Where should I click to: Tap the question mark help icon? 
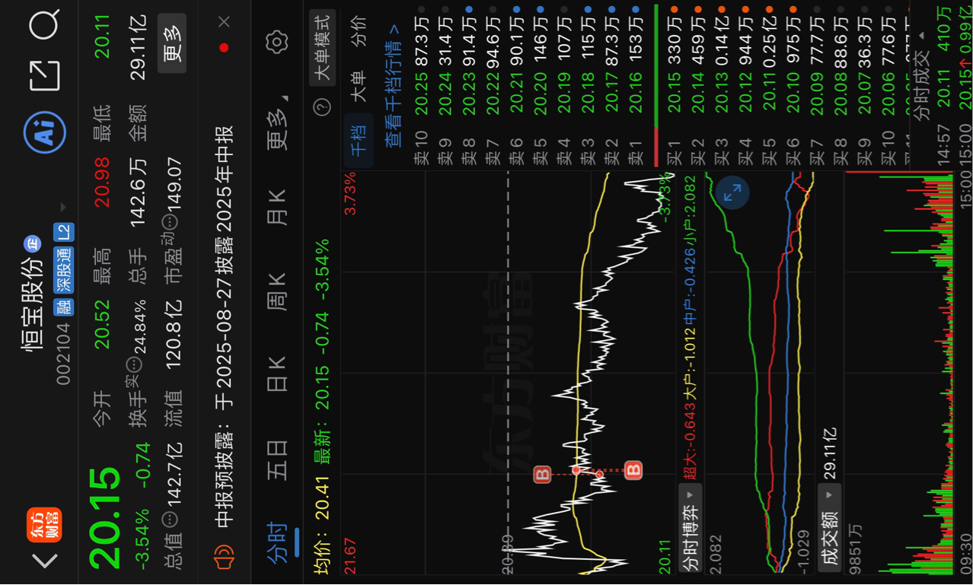pyautogui.click(x=323, y=107)
